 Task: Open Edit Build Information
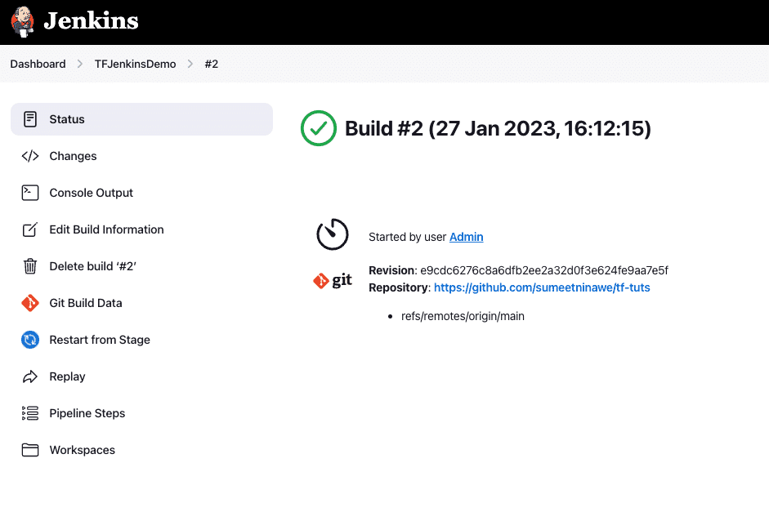[x=106, y=229]
